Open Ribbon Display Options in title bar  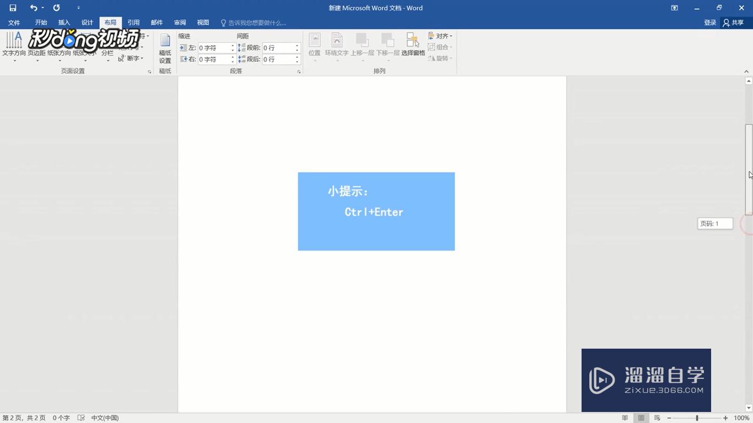[674, 8]
